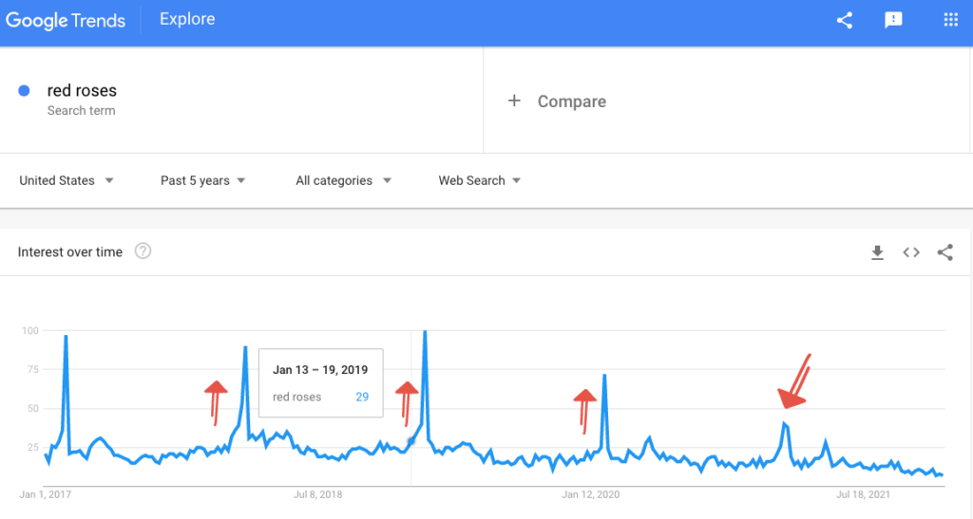Open the feedback icon in the header
The height and width of the screenshot is (519, 973).
coord(893,20)
